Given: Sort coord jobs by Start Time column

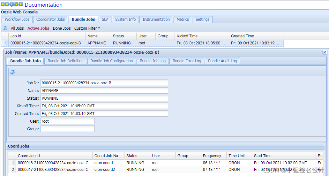Looking at the screenshot, I should tap(284, 156).
